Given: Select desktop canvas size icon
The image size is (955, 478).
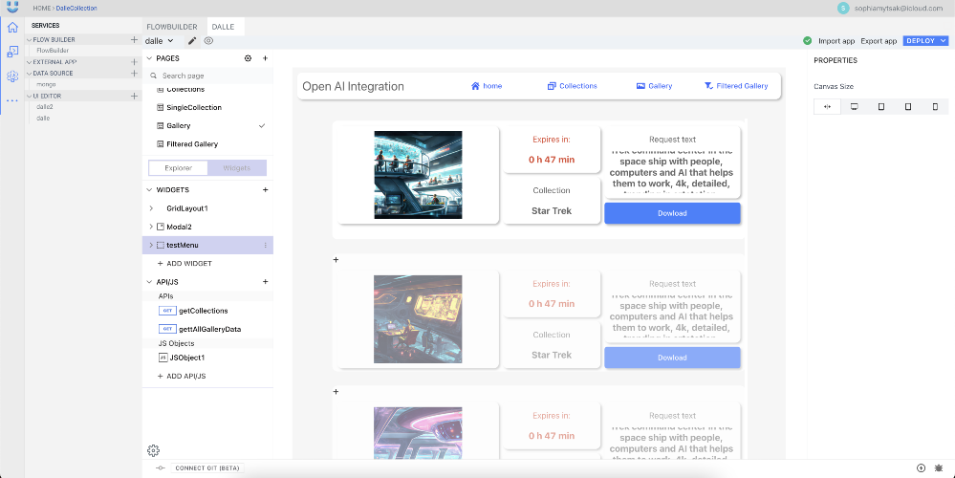Looking at the screenshot, I should (854, 106).
